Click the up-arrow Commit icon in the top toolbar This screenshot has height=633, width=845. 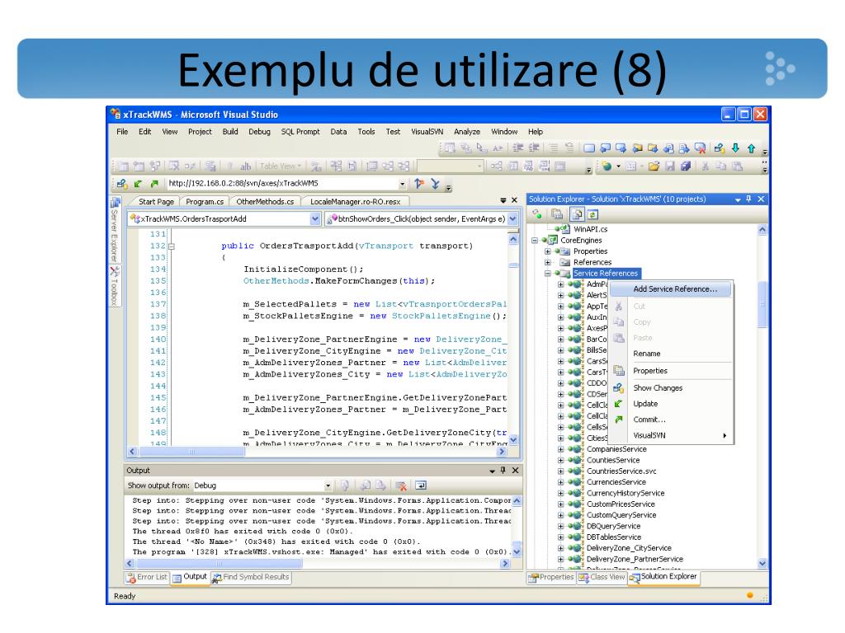pos(751,148)
